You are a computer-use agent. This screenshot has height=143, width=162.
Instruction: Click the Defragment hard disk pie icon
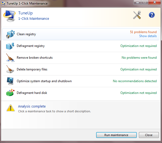click(10, 93)
